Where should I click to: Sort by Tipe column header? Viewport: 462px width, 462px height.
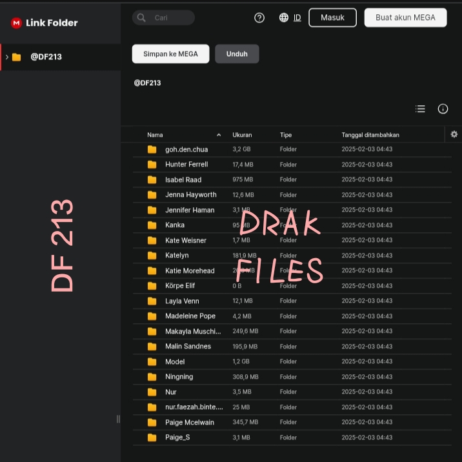tap(285, 135)
